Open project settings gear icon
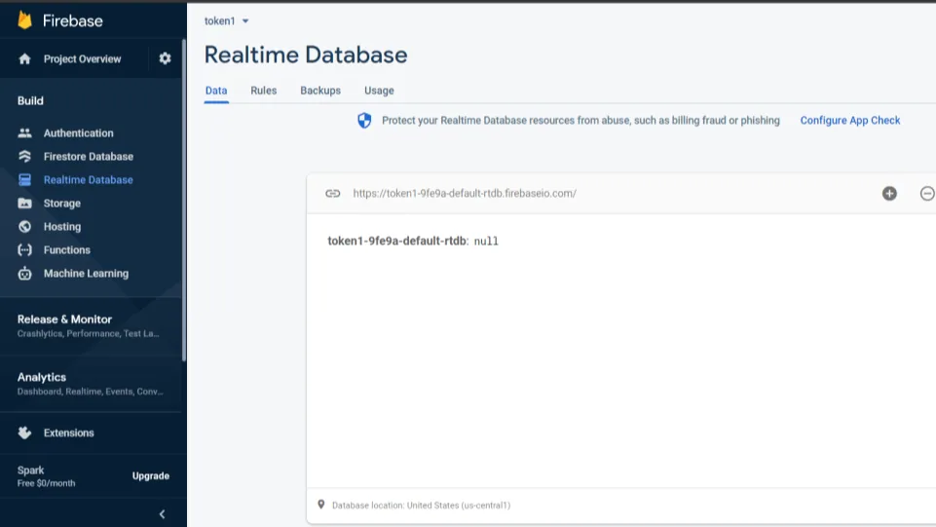936x527 pixels. point(165,58)
